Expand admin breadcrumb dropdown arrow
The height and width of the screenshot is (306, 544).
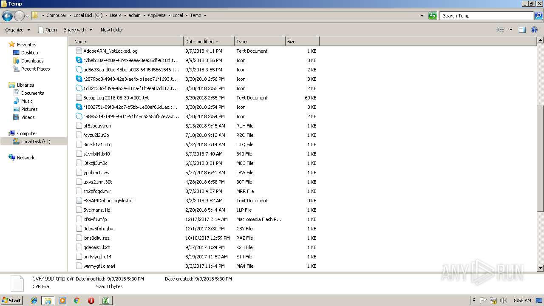click(x=144, y=16)
